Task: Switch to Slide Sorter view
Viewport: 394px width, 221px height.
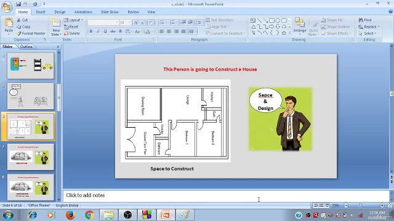Action: pyautogui.click(x=321, y=206)
